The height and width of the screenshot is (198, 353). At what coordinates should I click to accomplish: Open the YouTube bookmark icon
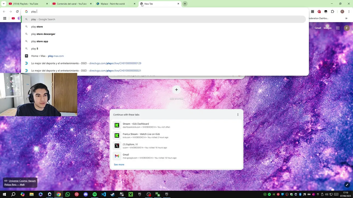pyautogui.click(x=13, y=18)
